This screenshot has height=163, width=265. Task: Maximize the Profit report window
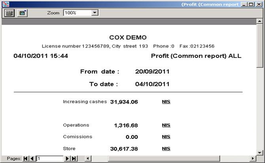(x=251, y=4)
